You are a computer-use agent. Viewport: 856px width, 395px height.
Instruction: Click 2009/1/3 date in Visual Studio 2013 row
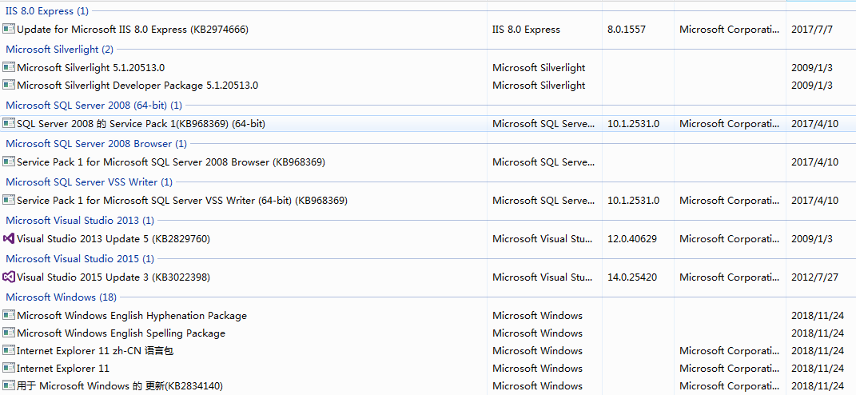pos(812,239)
